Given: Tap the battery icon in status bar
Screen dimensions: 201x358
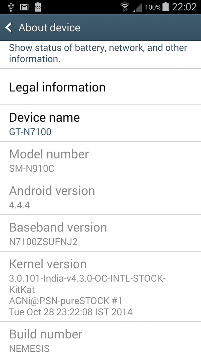Looking at the screenshot, I should click(x=166, y=7).
